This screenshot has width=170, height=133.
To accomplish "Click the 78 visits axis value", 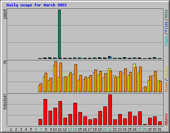I will (5, 62).
